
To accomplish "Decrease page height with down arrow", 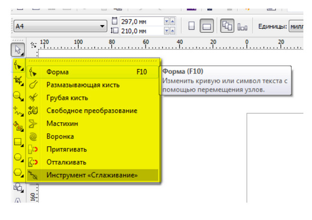I will click(x=167, y=31).
